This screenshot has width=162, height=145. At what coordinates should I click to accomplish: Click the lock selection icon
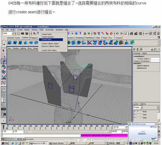coord(85,33)
